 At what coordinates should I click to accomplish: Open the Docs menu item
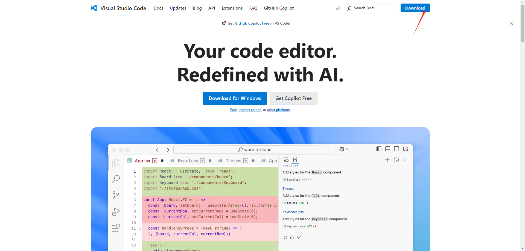click(x=158, y=8)
